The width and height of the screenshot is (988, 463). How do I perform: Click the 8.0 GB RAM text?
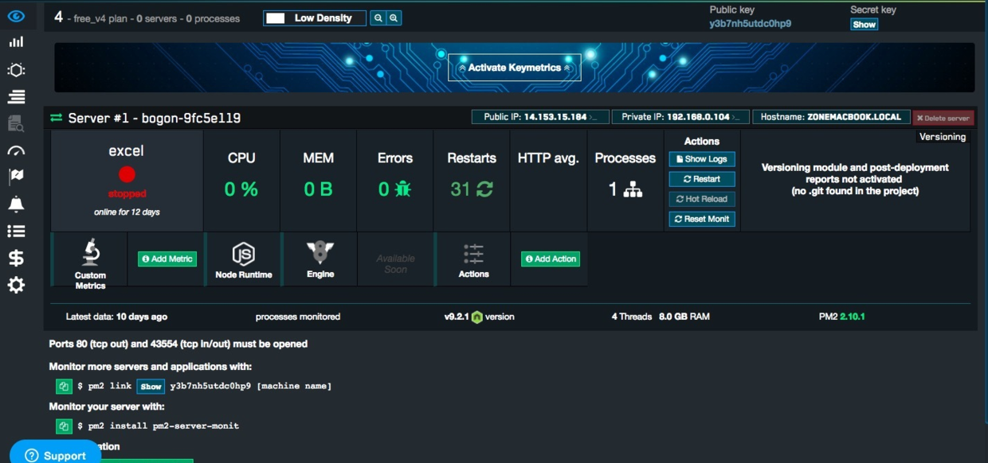[x=684, y=317]
